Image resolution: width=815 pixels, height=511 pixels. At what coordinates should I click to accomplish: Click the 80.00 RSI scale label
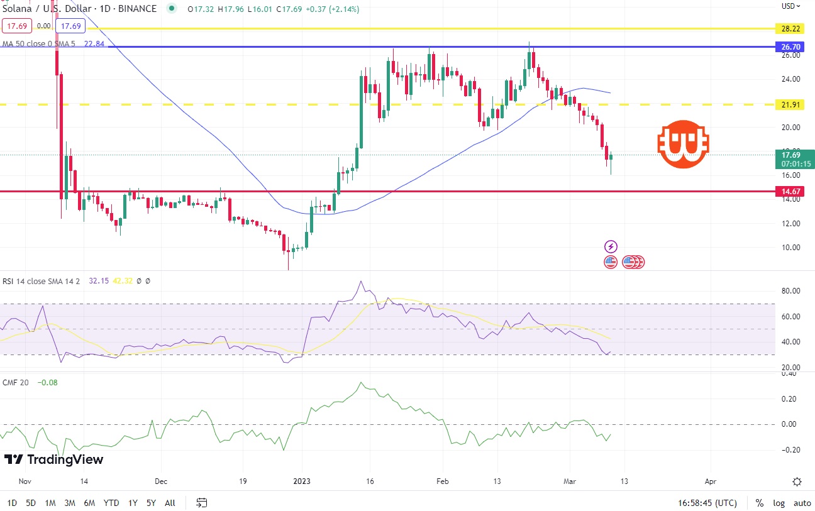(x=790, y=291)
